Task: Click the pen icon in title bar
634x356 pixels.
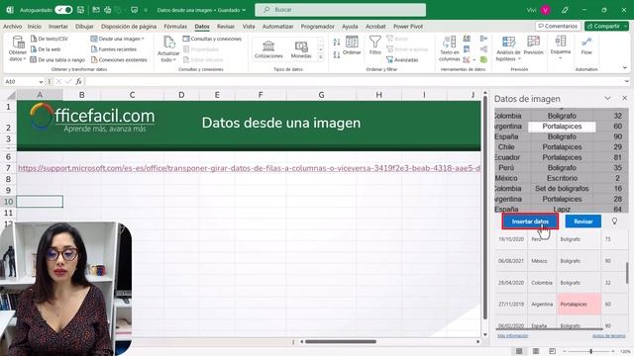Action: pos(565,10)
